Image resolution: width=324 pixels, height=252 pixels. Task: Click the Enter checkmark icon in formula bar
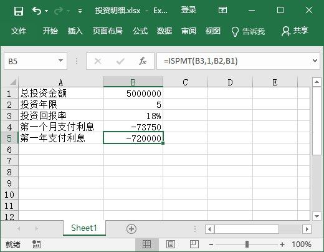pyautogui.click(x=120, y=61)
